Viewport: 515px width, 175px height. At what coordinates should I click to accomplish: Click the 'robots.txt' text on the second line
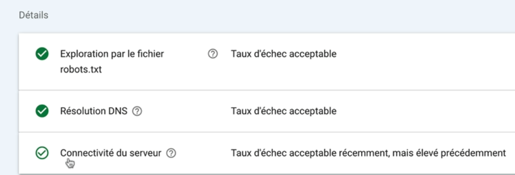click(81, 70)
